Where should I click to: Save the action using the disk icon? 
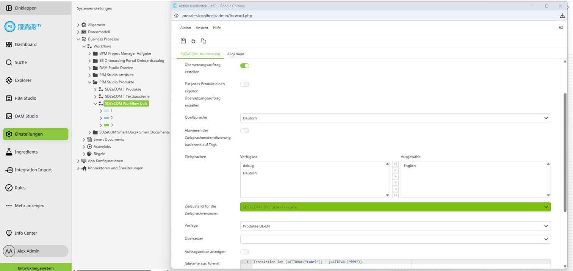[183, 41]
